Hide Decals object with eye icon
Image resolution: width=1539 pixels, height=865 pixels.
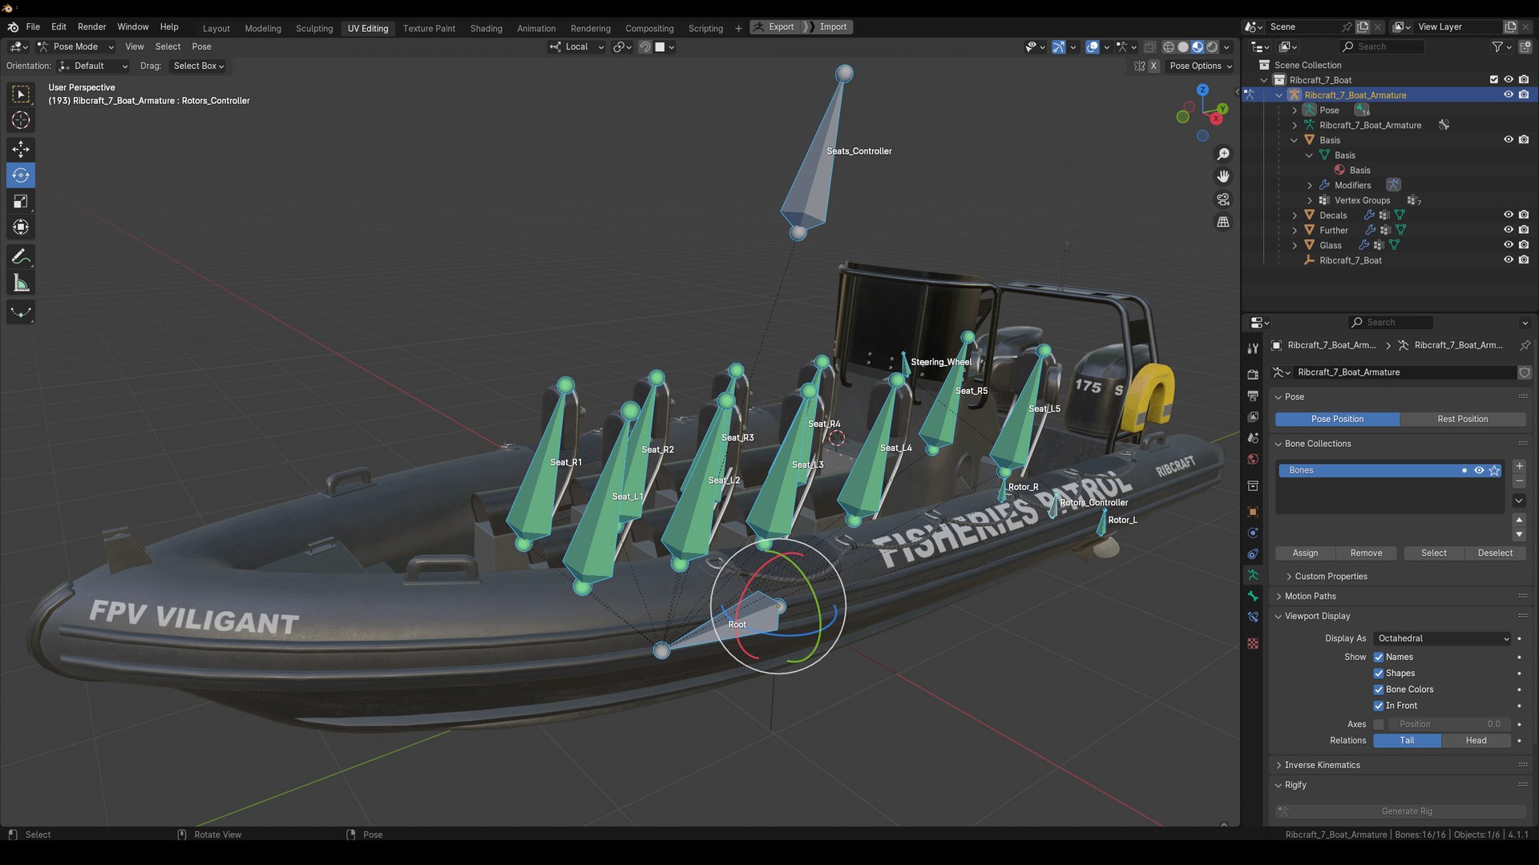pos(1509,215)
